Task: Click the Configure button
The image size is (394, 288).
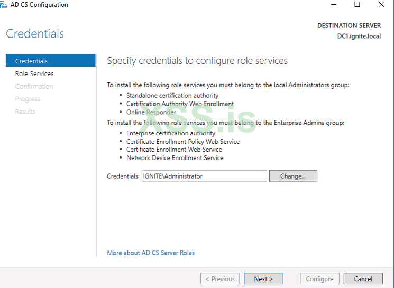Action: [x=319, y=278]
